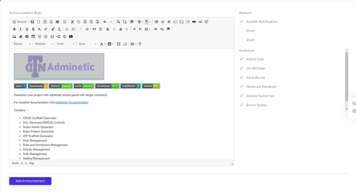This screenshot has width=356, height=193.
Task: Insert a Radio Button form field
Action: point(169,22)
